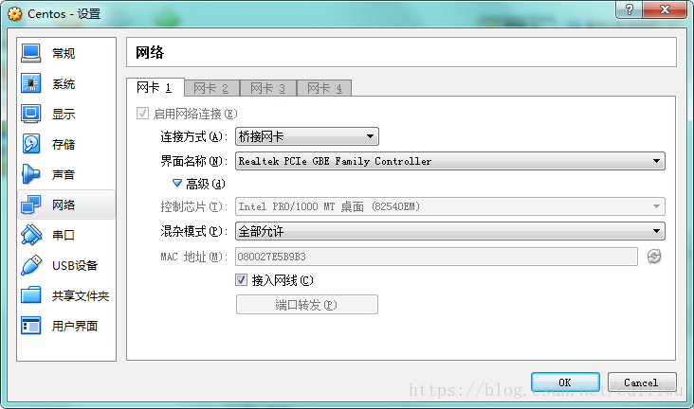This screenshot has height=409, width=694.
Task: Click the MAC address refresh icon
Action: 654,257
